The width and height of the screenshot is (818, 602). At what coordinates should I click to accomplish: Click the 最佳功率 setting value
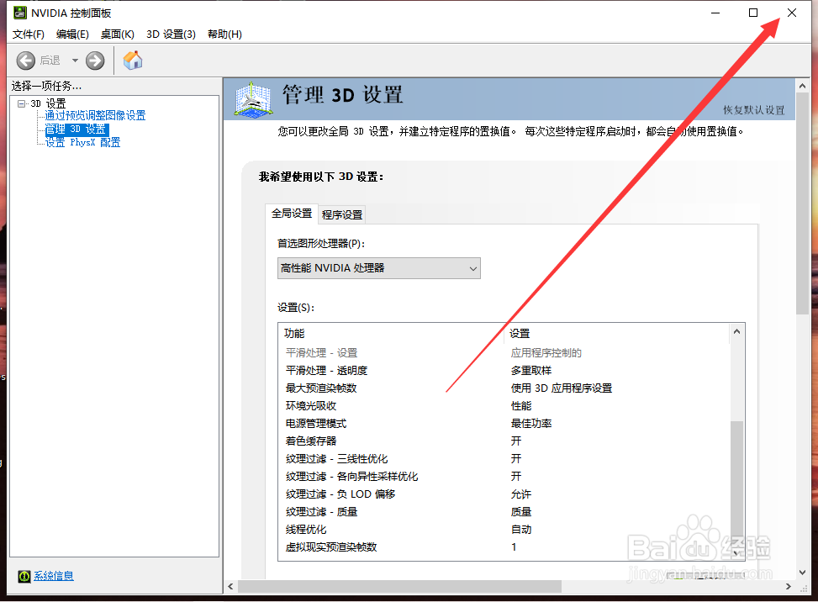click(531, 424)
